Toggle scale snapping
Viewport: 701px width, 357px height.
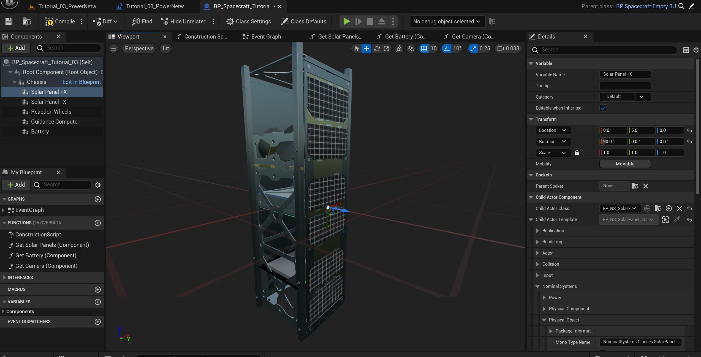click(x=473, y=48)
